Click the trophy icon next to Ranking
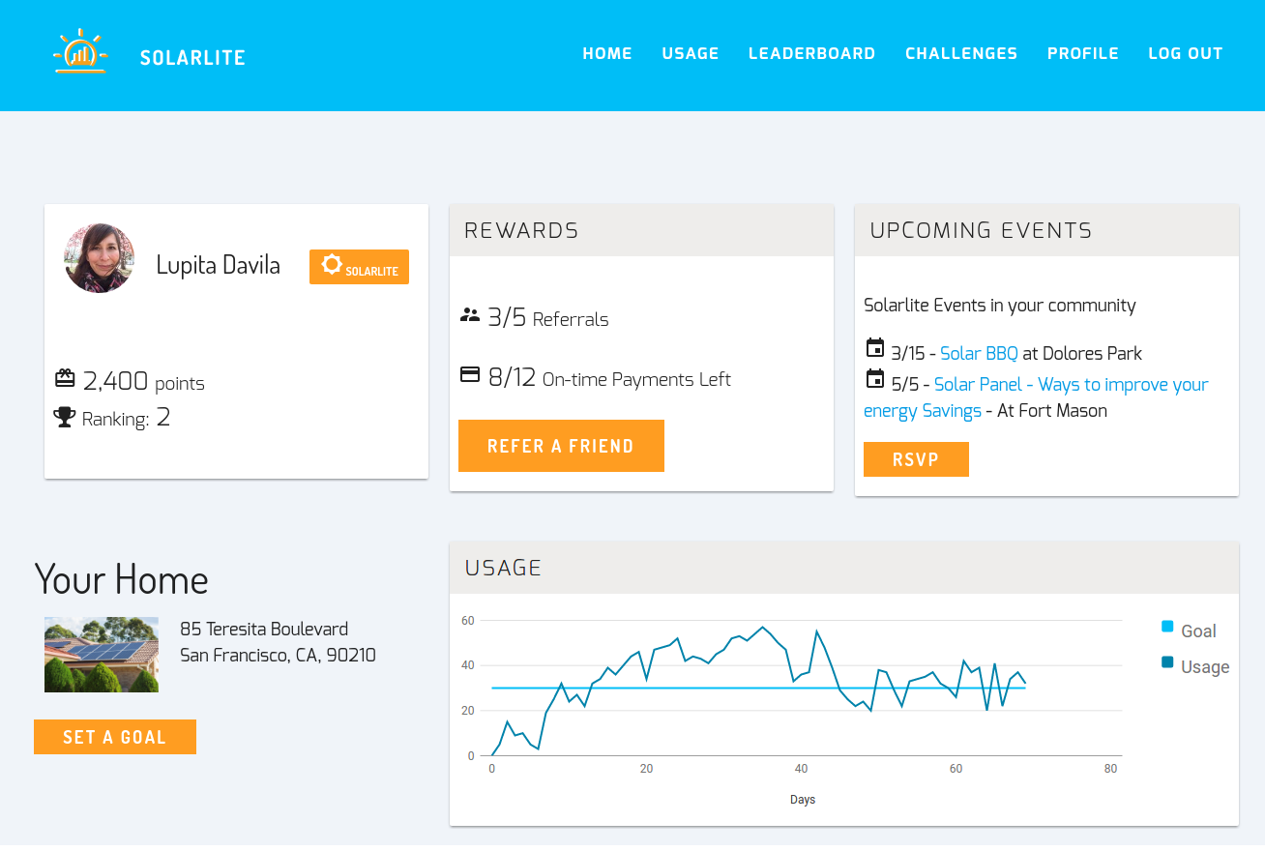Image resolution: width=1265 pixels, height=851 pixels. pos(65,417)
